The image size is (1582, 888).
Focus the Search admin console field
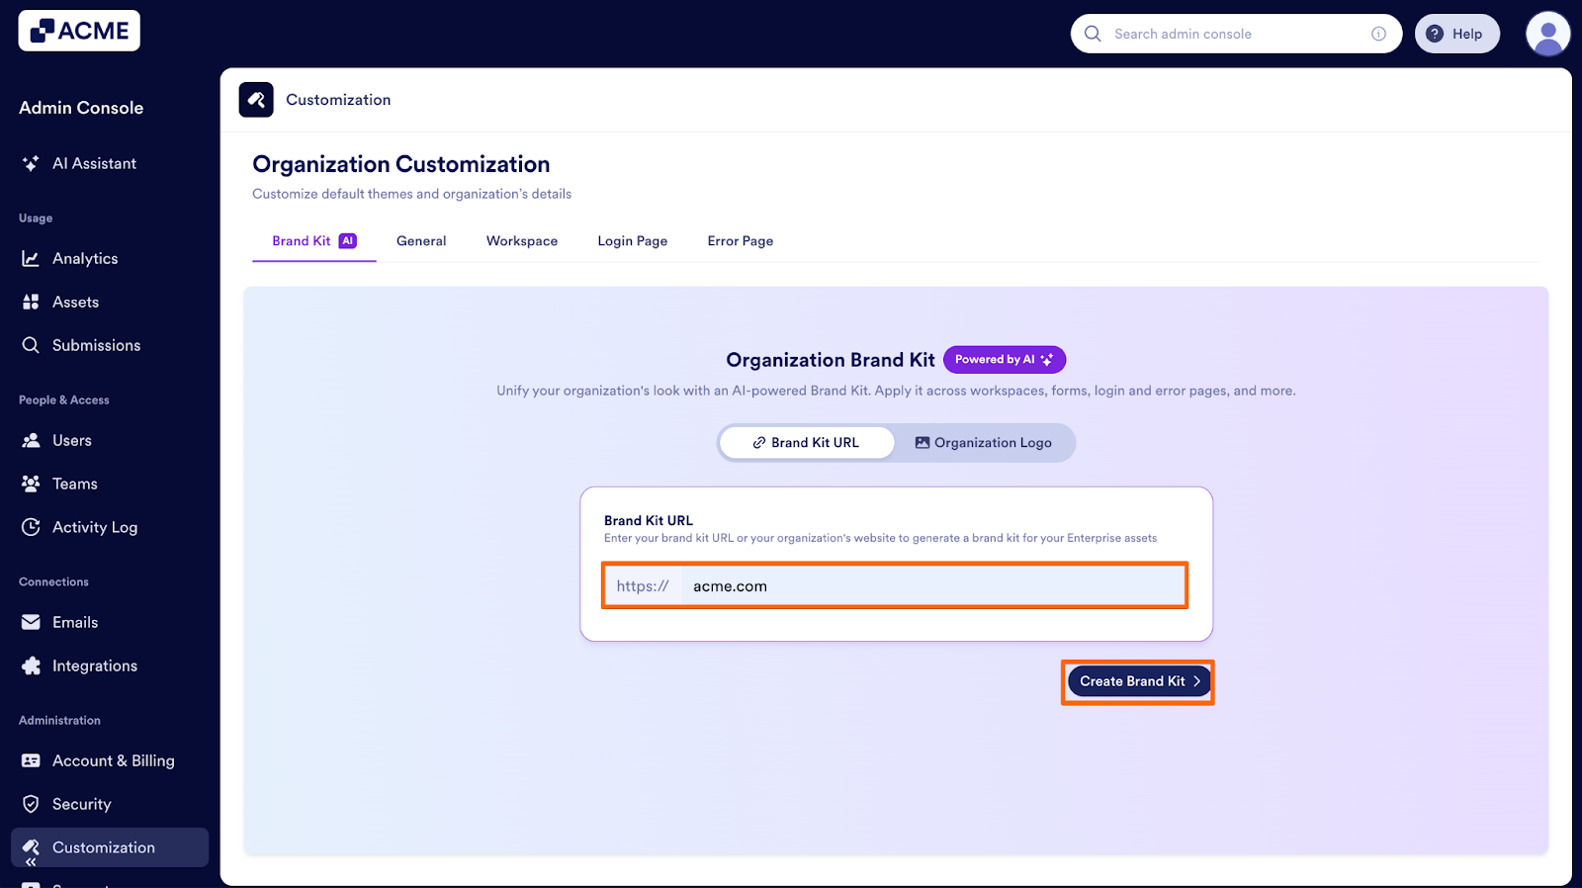[1236, 34]
